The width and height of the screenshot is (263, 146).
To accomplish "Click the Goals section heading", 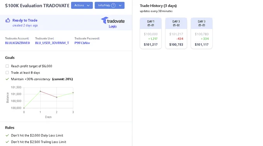I will click(x=10, y=58).
